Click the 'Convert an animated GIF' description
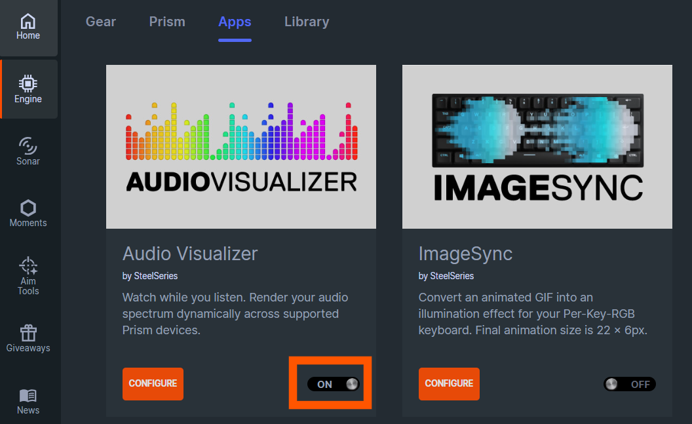692x424 pixels. point(533,314)
